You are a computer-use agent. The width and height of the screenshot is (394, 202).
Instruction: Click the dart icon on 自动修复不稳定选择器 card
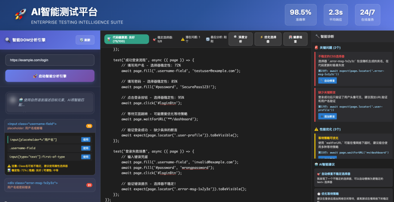pos(319,174)
